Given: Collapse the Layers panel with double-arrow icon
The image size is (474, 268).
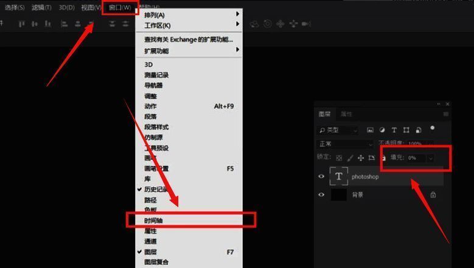Looking at the screenshot, I should coord(439,104).
